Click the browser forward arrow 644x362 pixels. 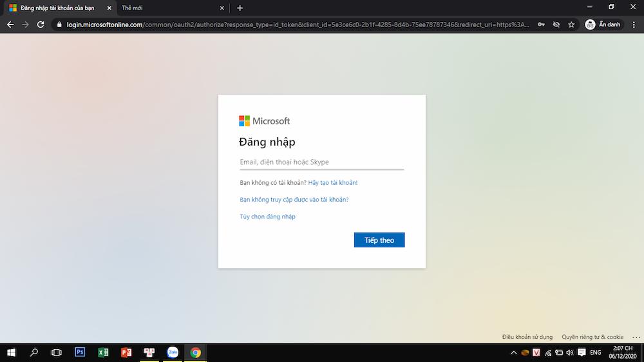tap(26, 24)
